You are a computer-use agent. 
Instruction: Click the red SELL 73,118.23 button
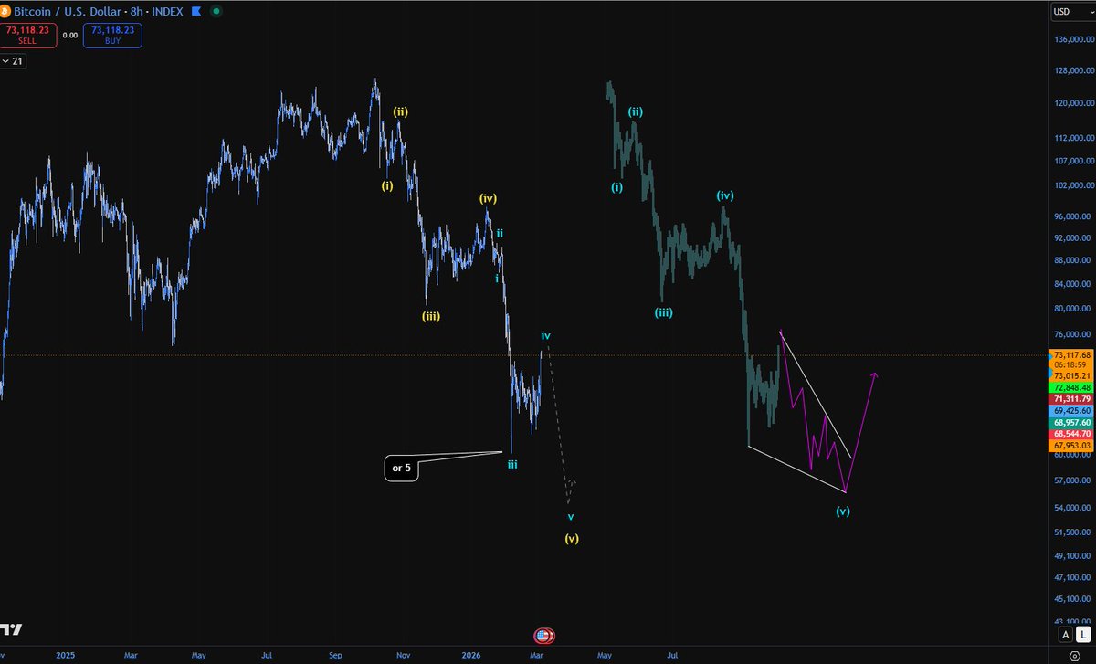(x=28, y=36)
